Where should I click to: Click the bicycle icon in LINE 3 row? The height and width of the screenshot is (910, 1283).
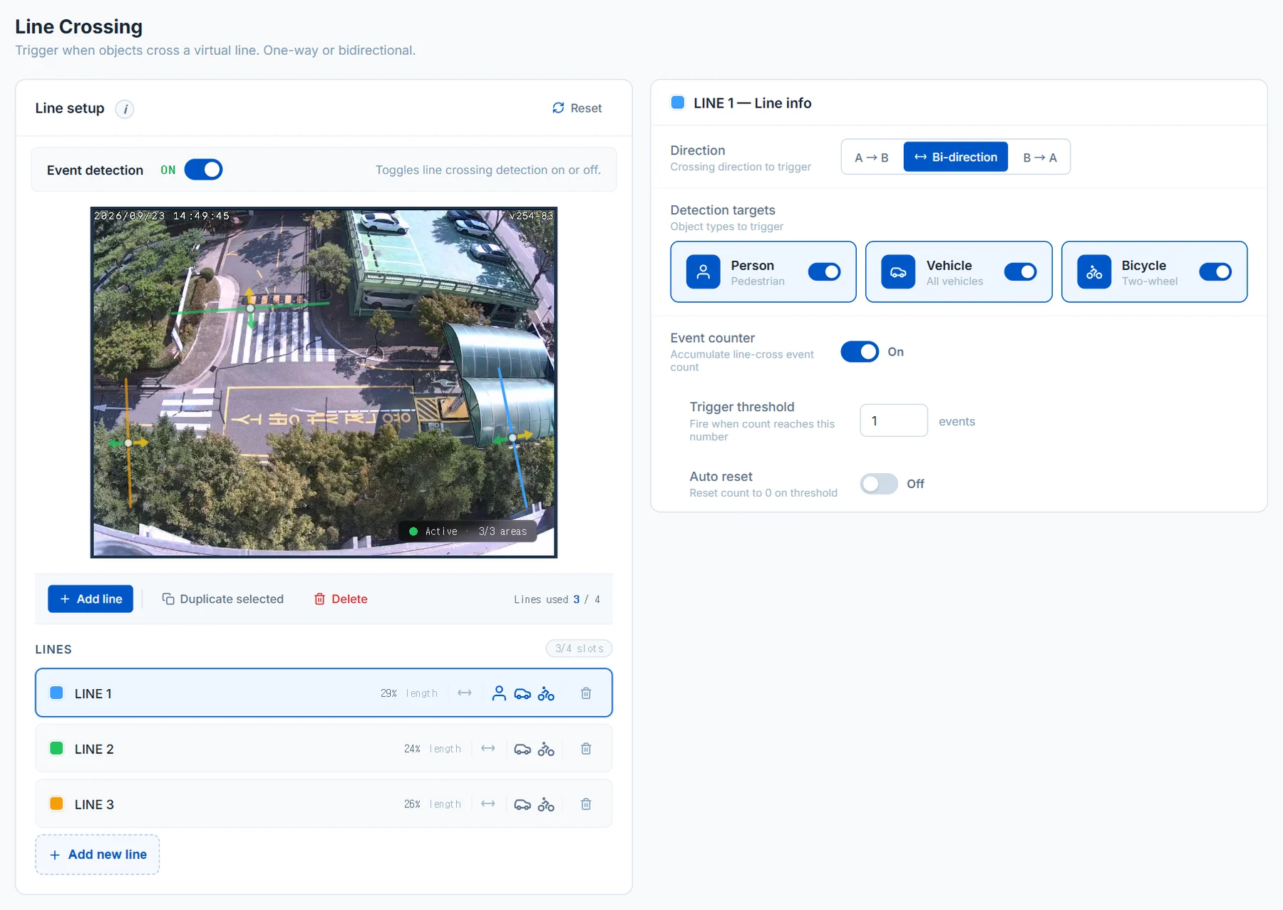tap(546, 805)
